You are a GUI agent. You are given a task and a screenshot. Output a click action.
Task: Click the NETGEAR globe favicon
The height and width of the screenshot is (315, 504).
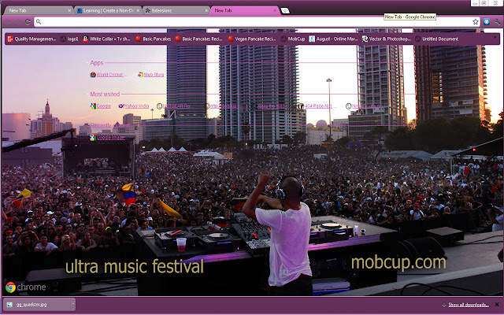pyautogui.click(x=159, y=106)
